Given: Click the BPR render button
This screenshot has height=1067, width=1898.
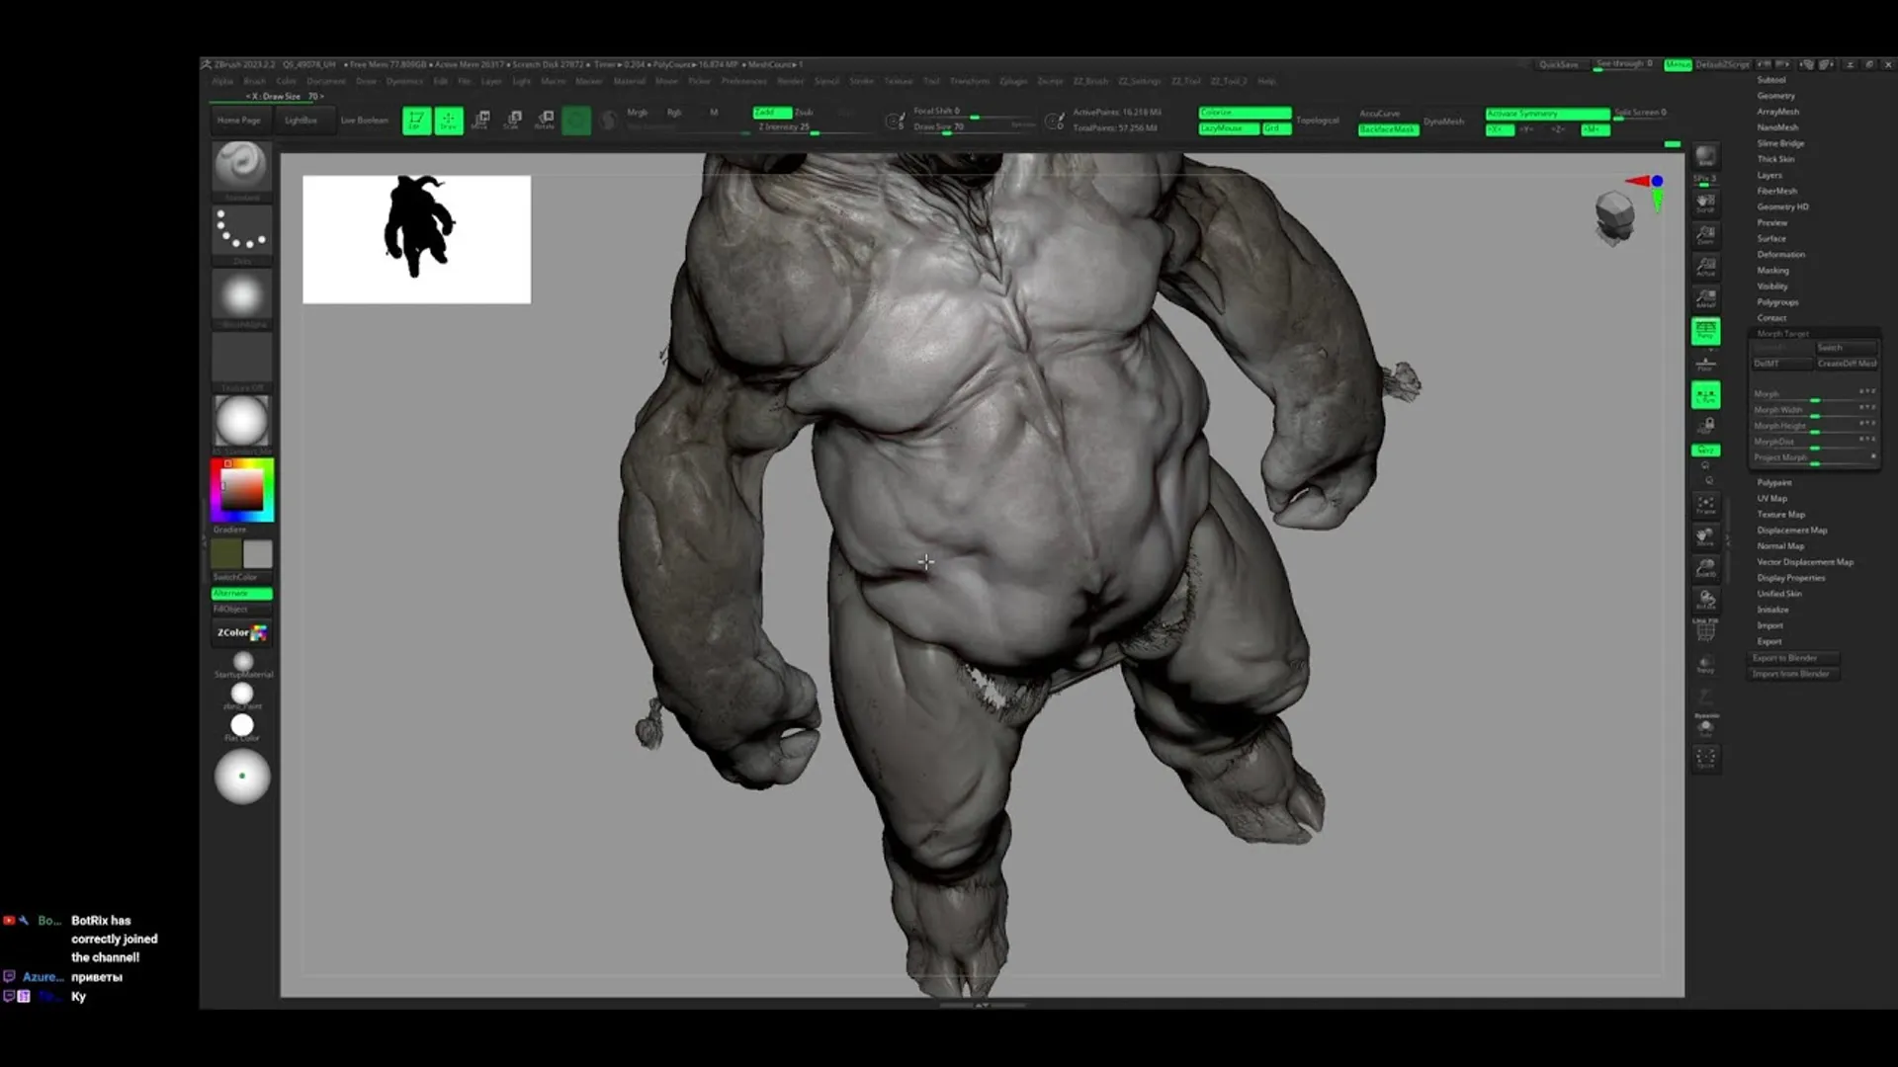Looking at the screenshot, I should click(x=1705, y=156).
